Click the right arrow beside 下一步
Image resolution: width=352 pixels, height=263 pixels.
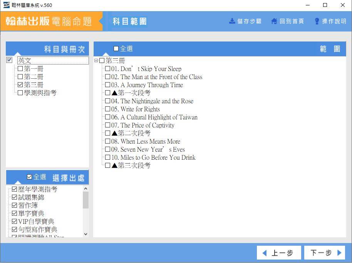tap(339, 253)
